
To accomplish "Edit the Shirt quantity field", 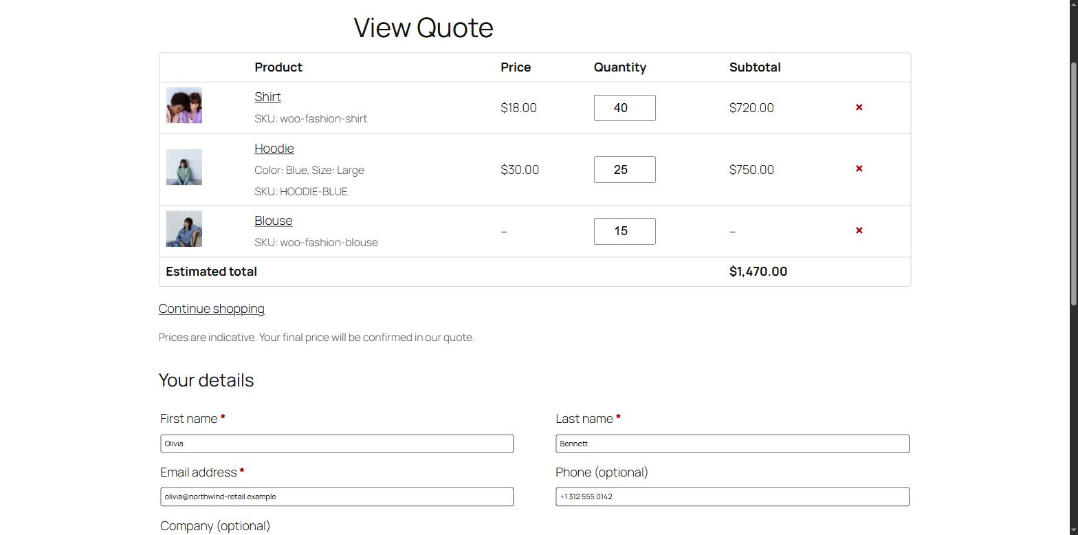I will coord(624,108).
